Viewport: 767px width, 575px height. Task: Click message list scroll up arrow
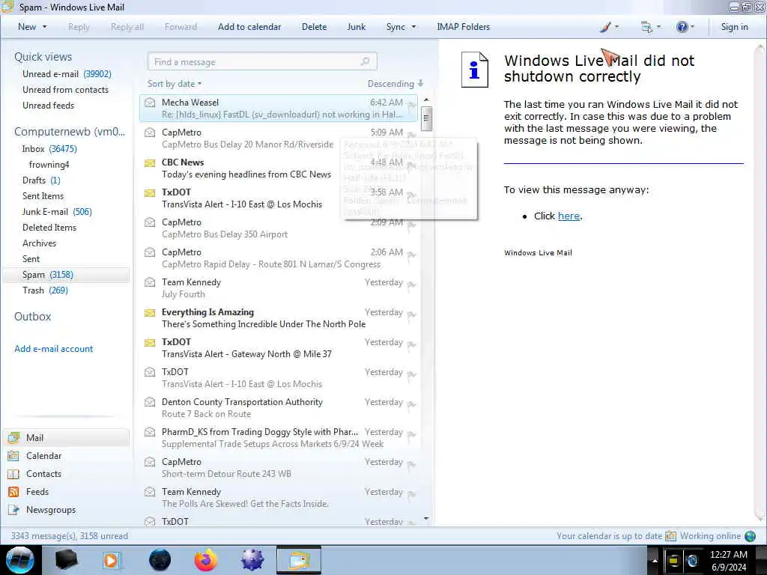pos(426,100)
